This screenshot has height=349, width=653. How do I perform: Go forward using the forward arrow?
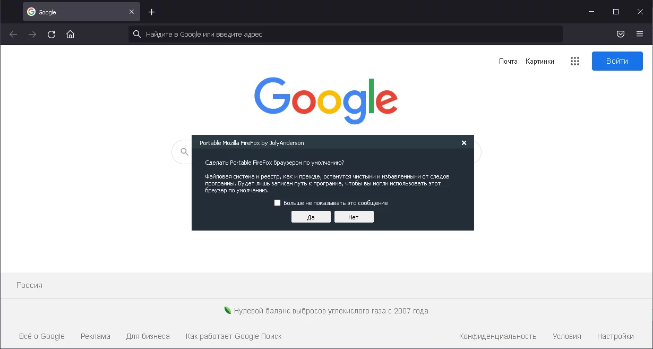(x=32, y=35)
